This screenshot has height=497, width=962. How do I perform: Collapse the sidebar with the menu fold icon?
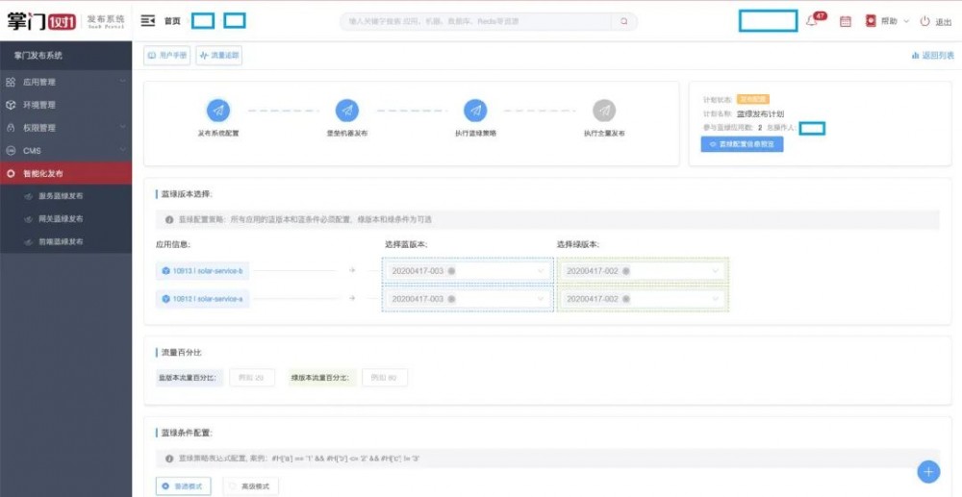coord(148,21)
